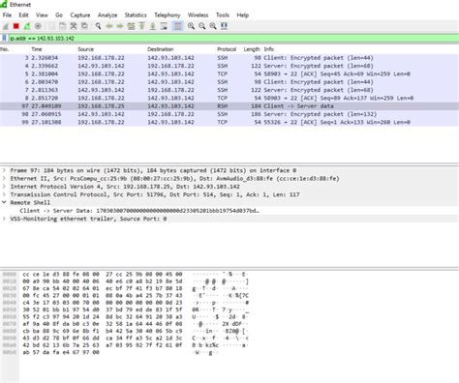459x383 pixels.
Task: Open the Capture menu
Action: [80, 15]
